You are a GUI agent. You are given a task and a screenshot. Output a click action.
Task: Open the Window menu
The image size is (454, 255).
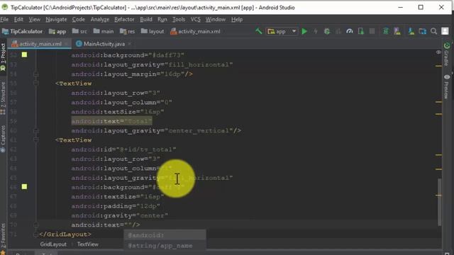coord(216,19)
